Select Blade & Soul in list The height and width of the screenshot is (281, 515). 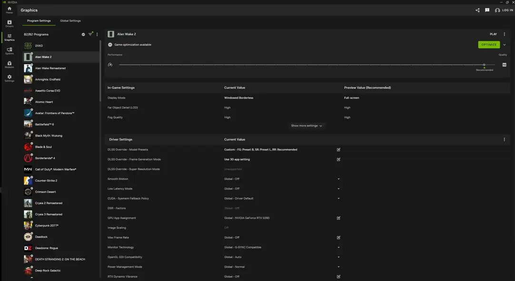[x=61, y=147]
